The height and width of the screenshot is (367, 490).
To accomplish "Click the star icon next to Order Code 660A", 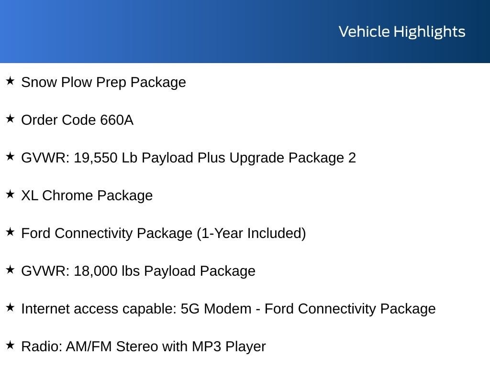I will pos(10,119).
